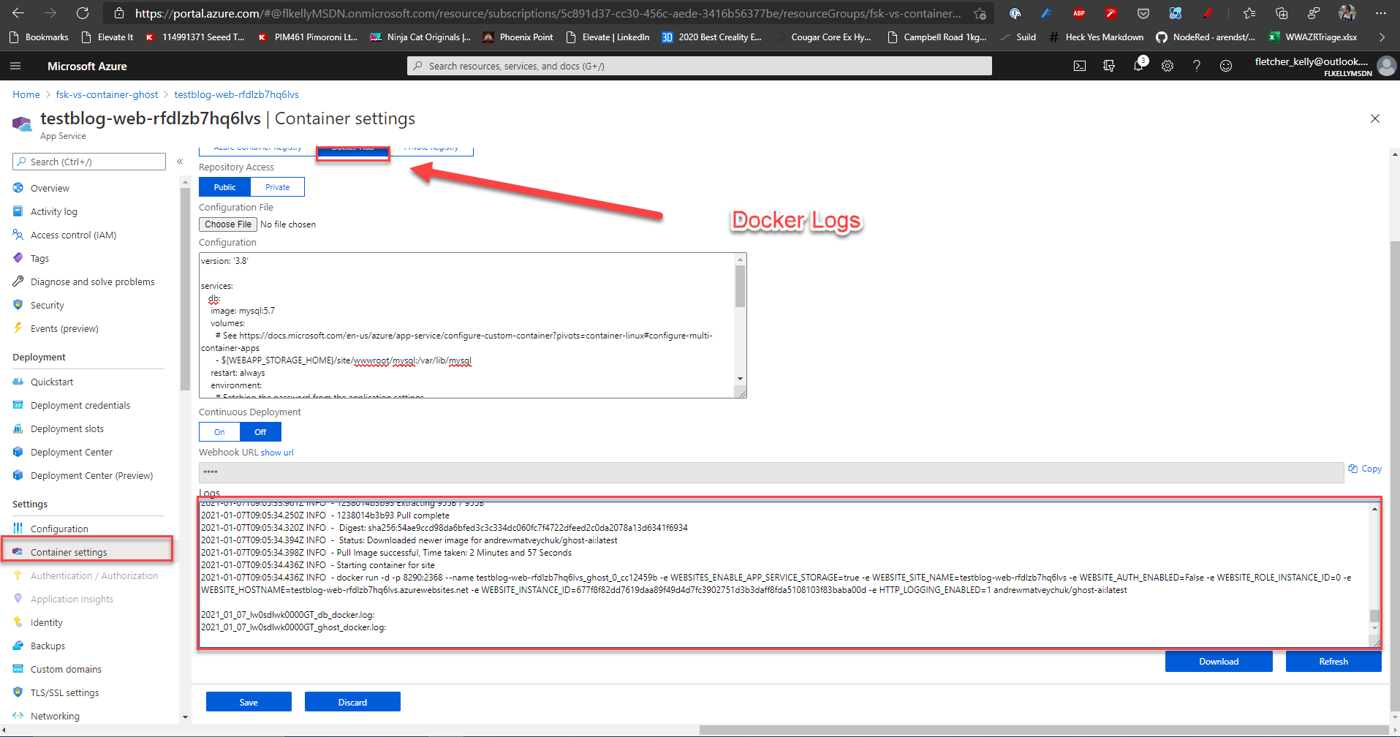Screen dimensions: 1400x737
Task: Show the webhook URL
Action: pyautogui.click(x=277, y=453)
